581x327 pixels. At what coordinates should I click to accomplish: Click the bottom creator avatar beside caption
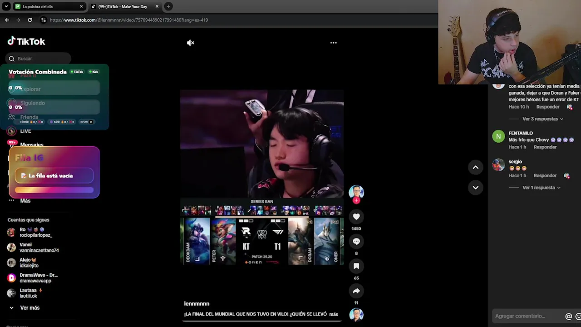[356, 314]
